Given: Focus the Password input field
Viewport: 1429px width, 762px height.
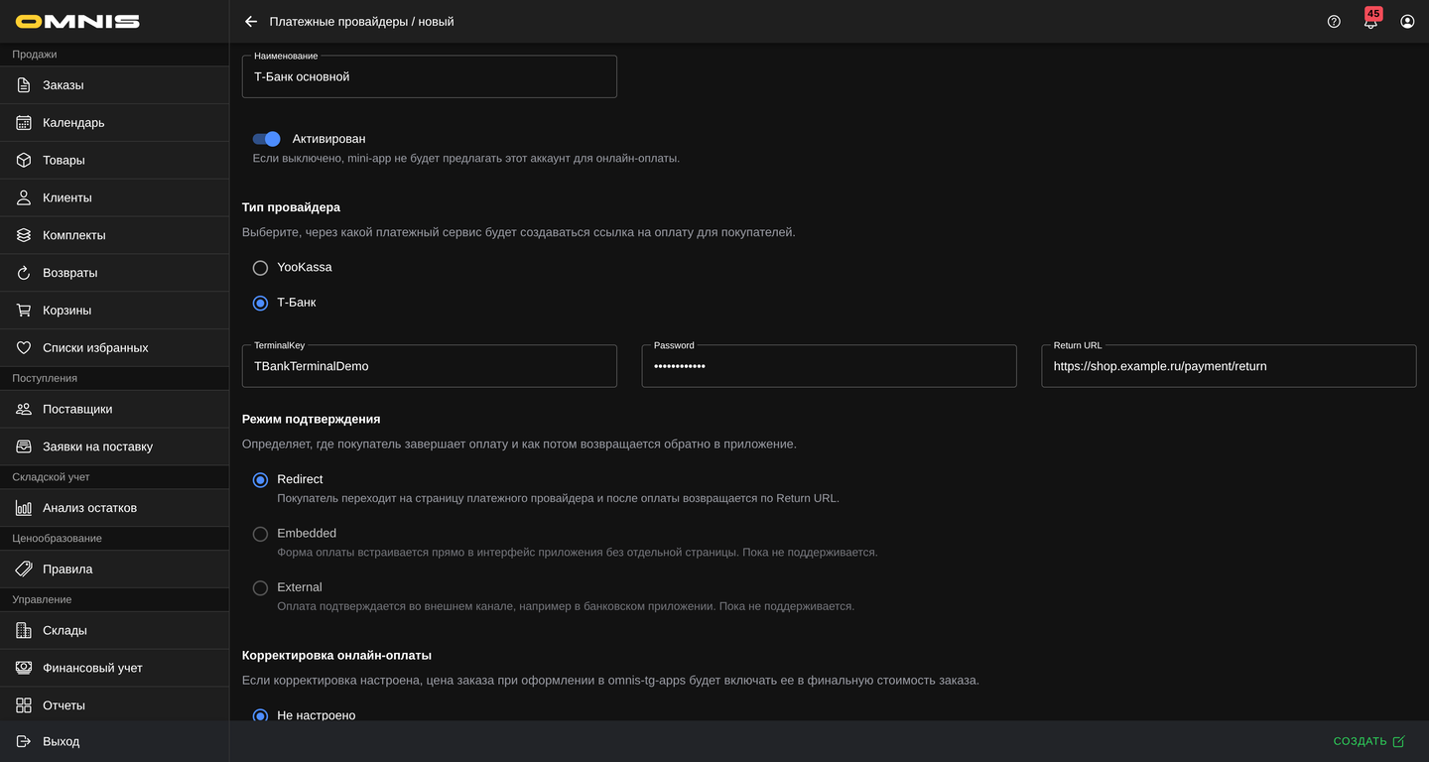Looking at the screenshot, I should pos(829,366).
